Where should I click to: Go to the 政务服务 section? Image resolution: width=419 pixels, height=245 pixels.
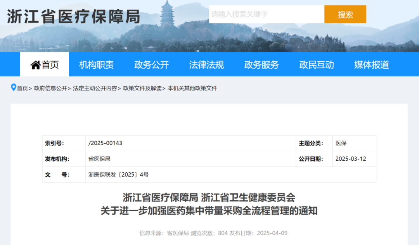261,65
